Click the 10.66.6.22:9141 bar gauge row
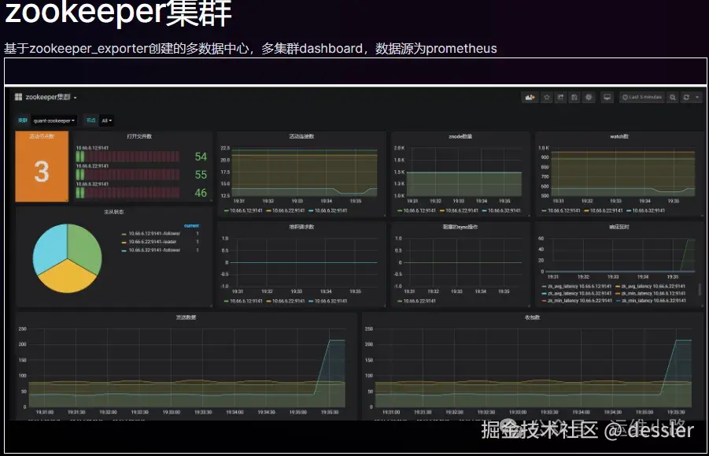The width and height of the screenshot is (709, 456). (x=127, y=175)
